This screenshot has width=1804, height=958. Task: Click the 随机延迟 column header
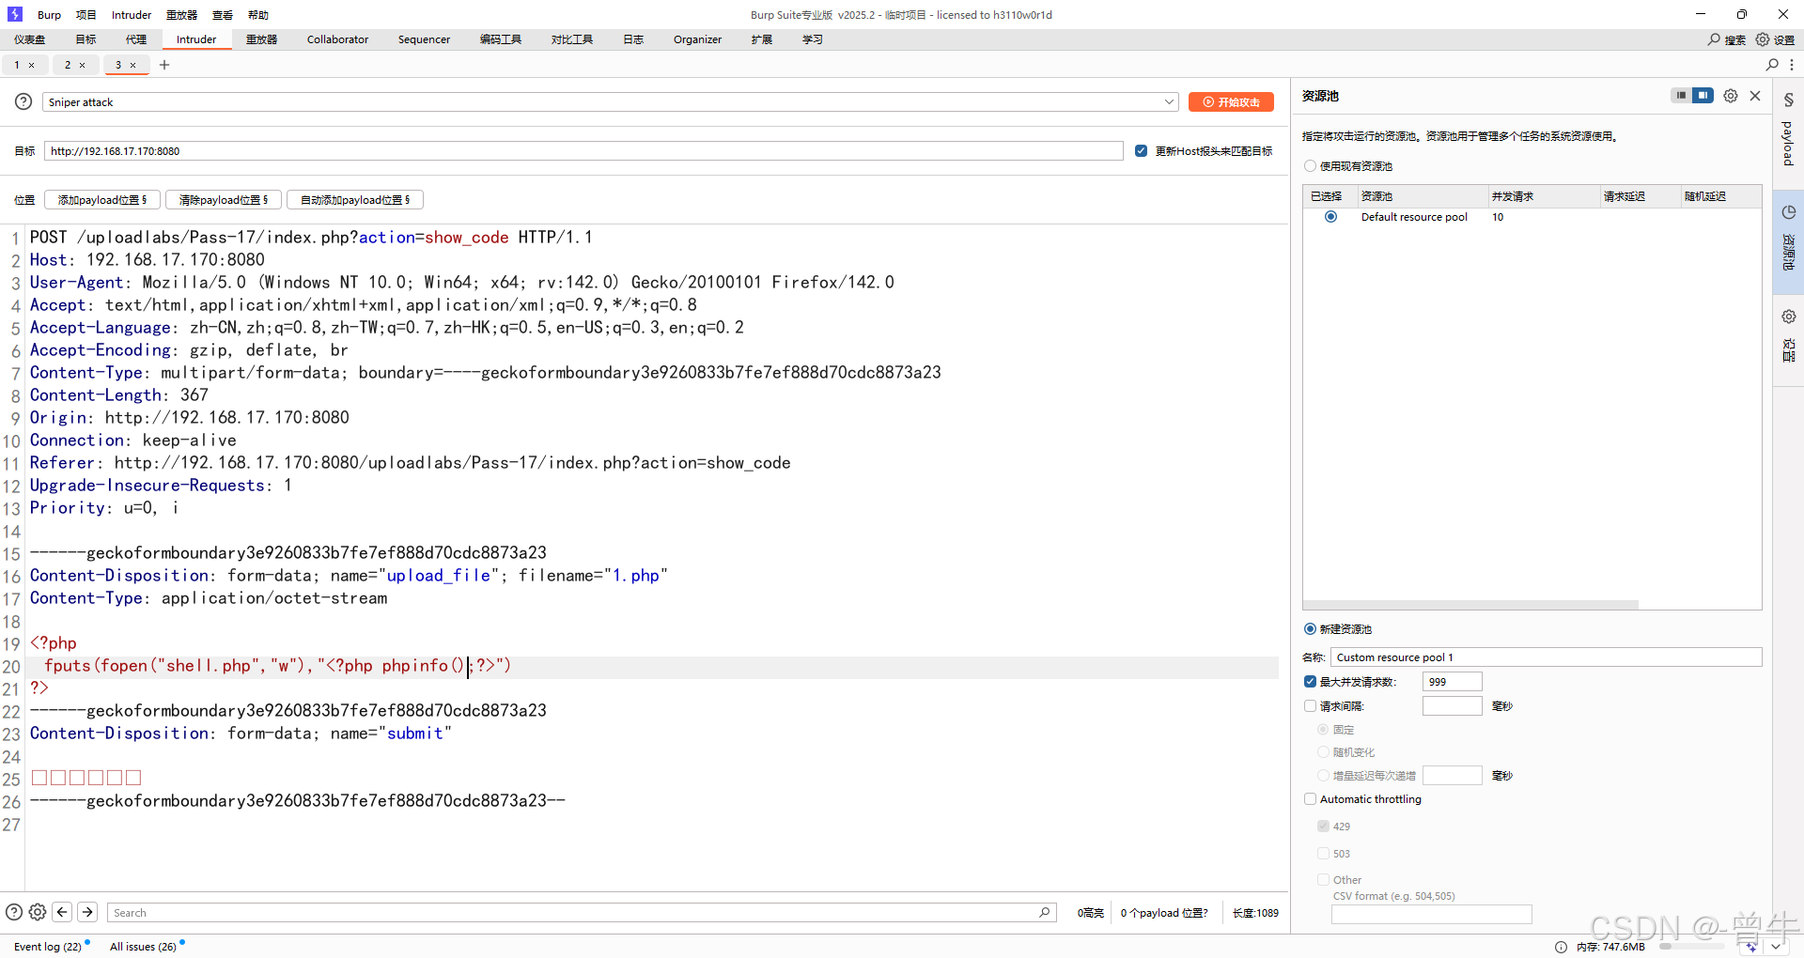click(x=1720, y=196)
